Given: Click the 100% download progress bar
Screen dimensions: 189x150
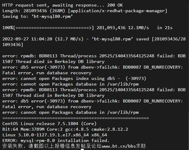Looking at the screenshot, I should pos(48,28).
